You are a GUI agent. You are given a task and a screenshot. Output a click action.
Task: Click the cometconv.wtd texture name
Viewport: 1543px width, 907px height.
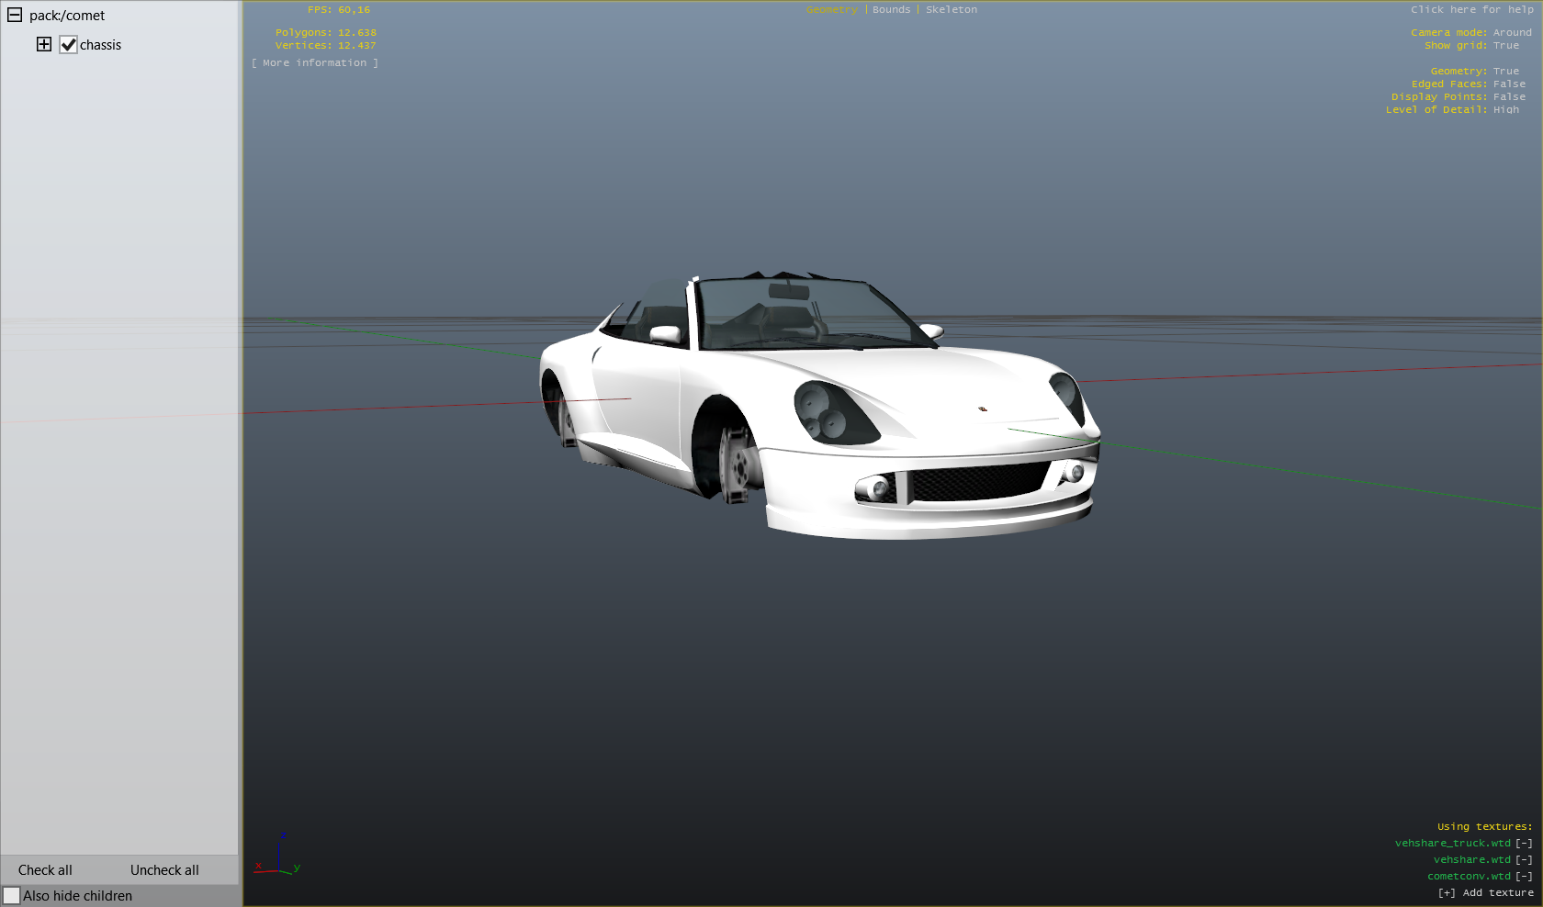[x=1469, y=877]
